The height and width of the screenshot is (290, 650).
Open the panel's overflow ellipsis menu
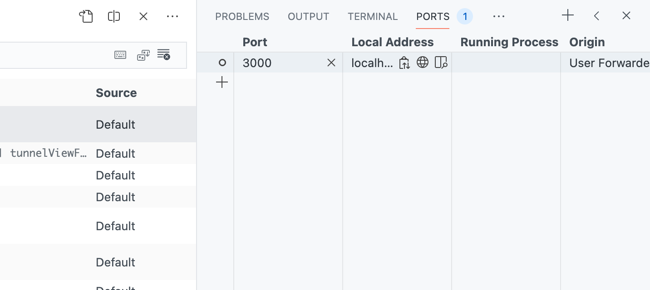tap(499, 16)
